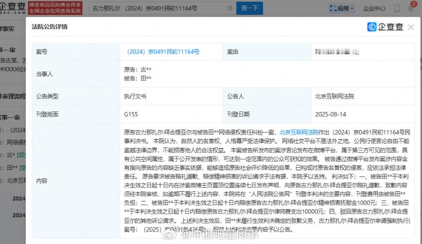Click the 企查查 site logo at top left
The width and height of the screenshot is (422, 244).
click(x=13, y=8)
